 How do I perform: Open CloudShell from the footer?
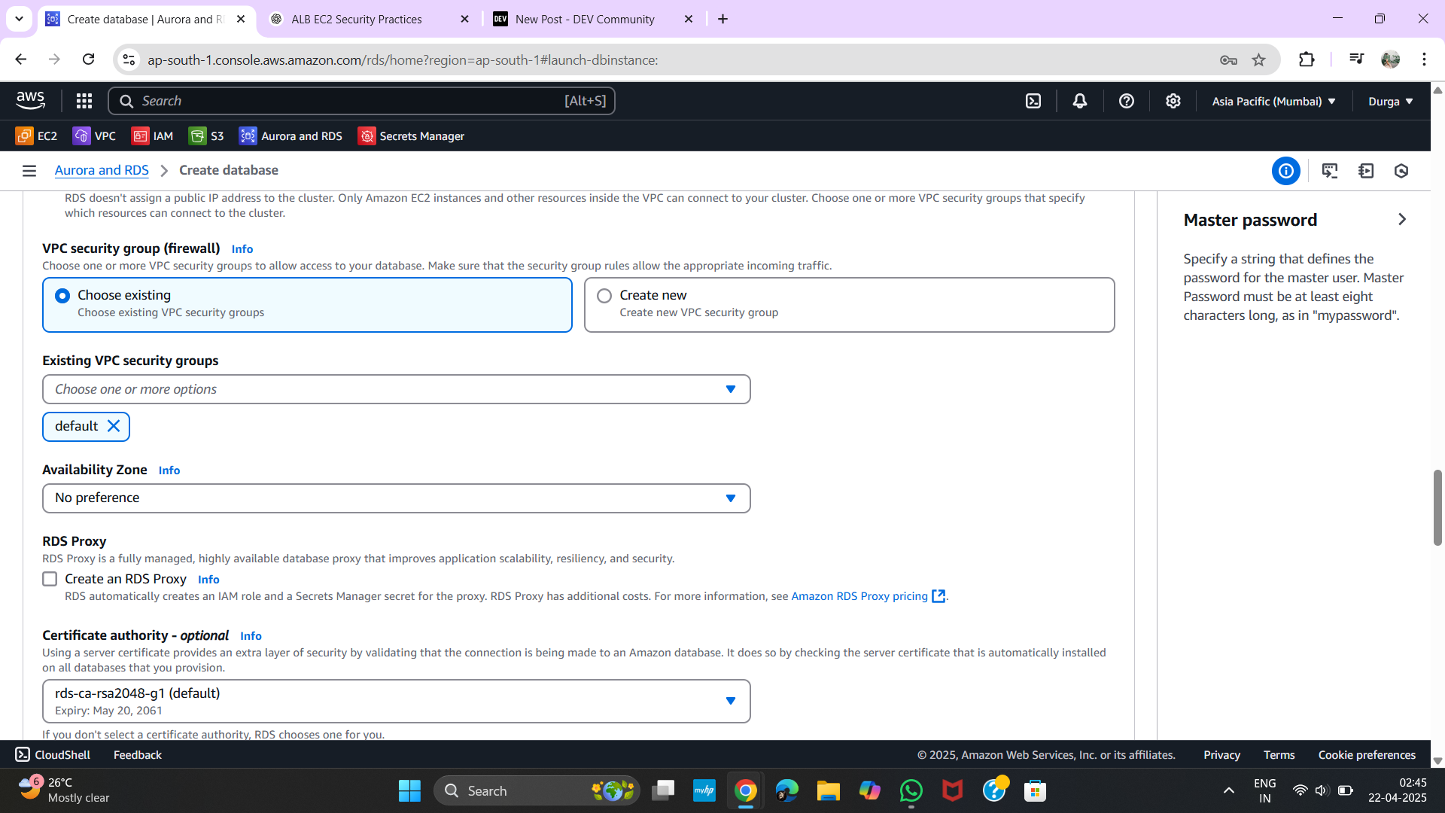(x=53, y=754)
